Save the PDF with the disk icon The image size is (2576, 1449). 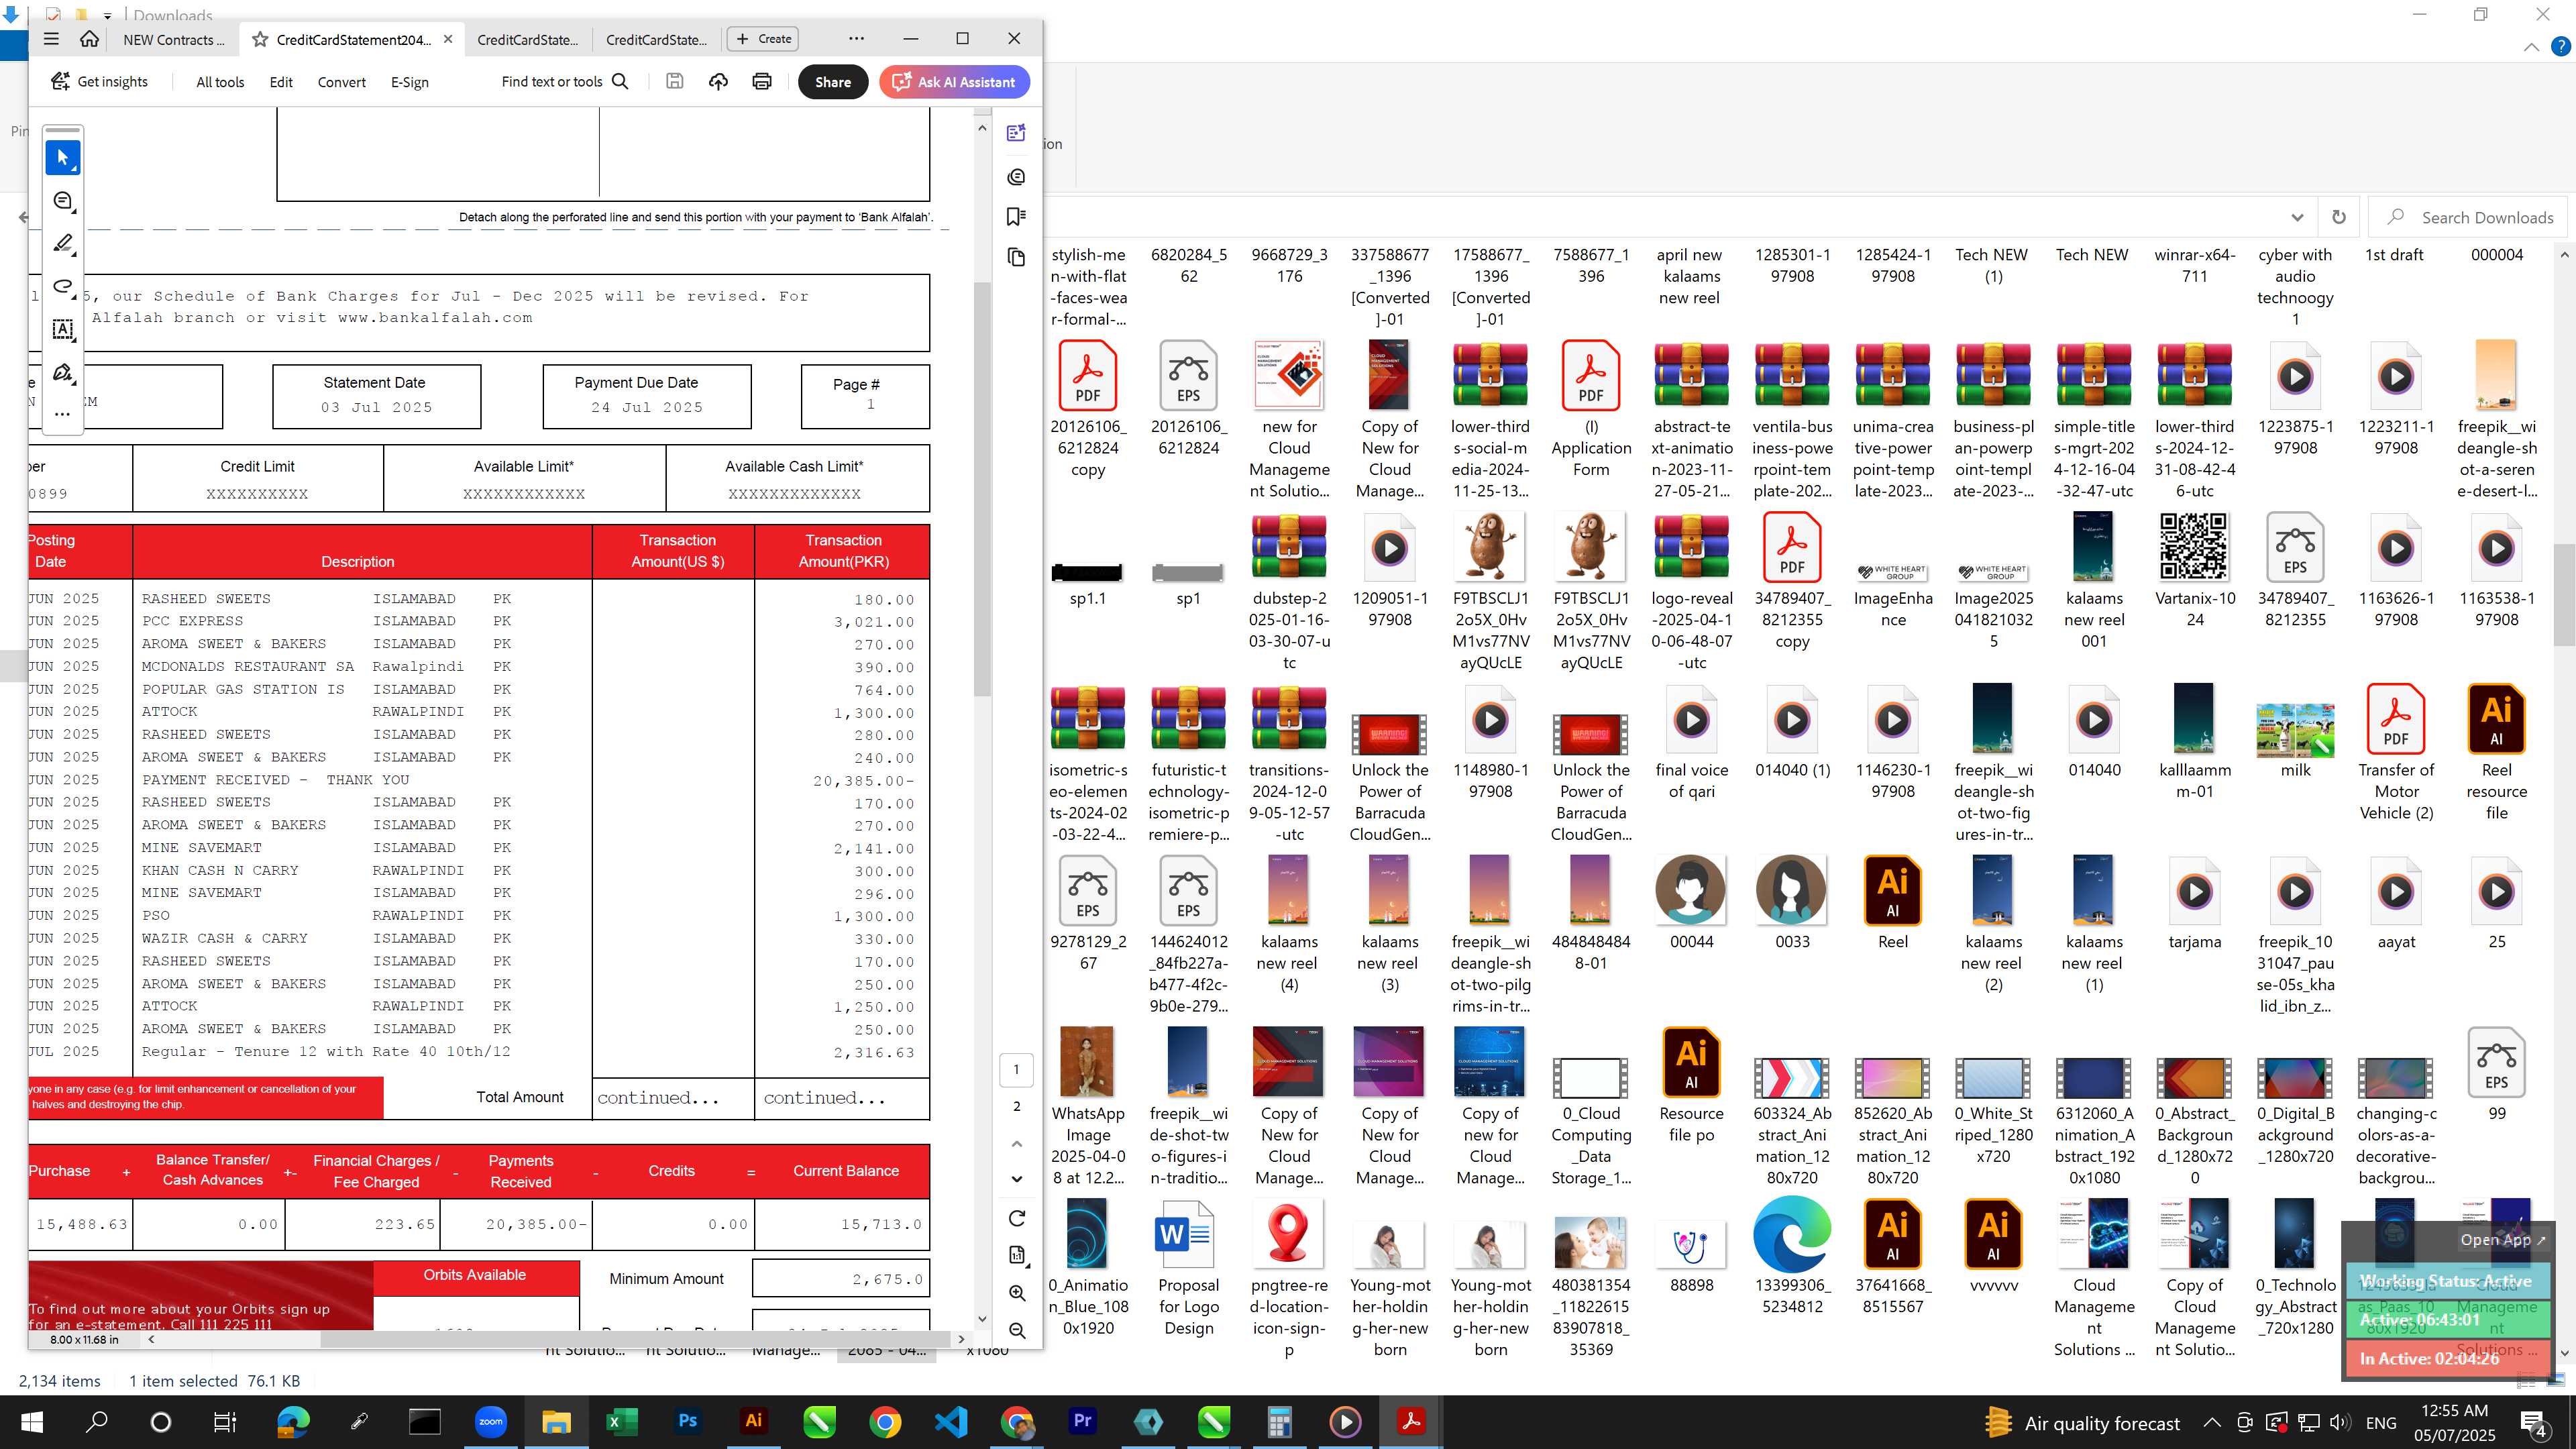(x=675, y=82)
